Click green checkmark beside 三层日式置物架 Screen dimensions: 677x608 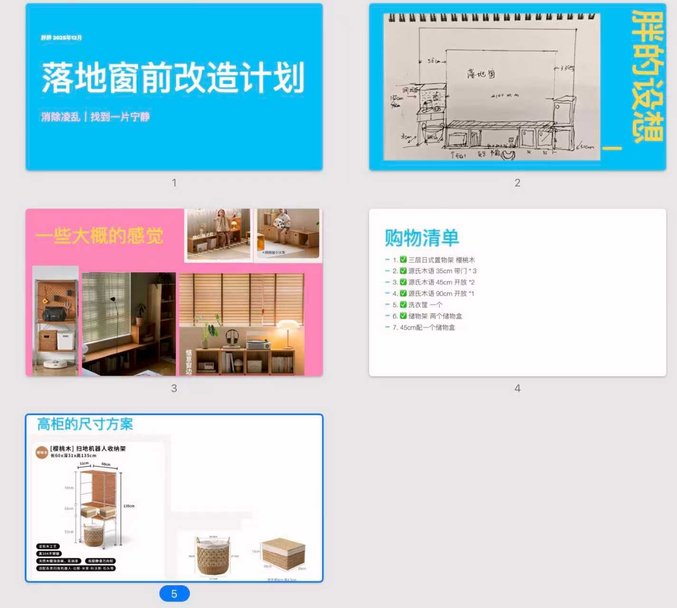point(403,260)
